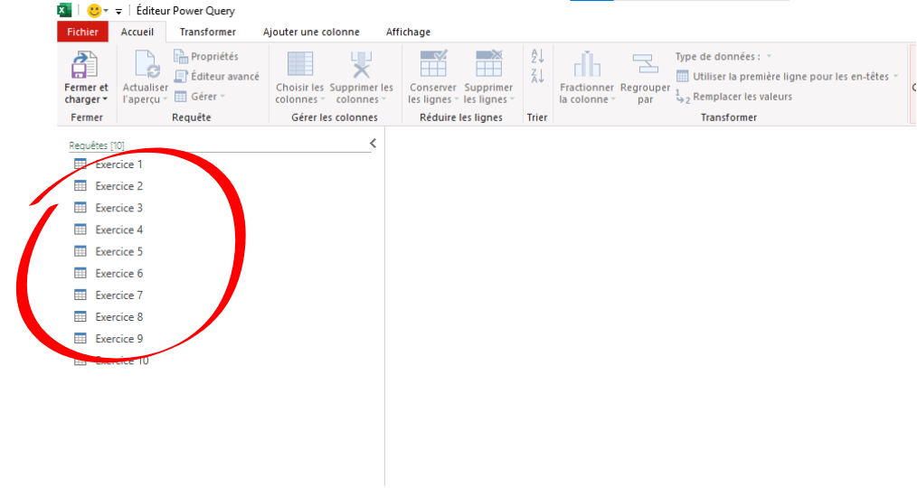
Task: Collapse the Requêtes pane with chevron
Action: click(373, 144)
